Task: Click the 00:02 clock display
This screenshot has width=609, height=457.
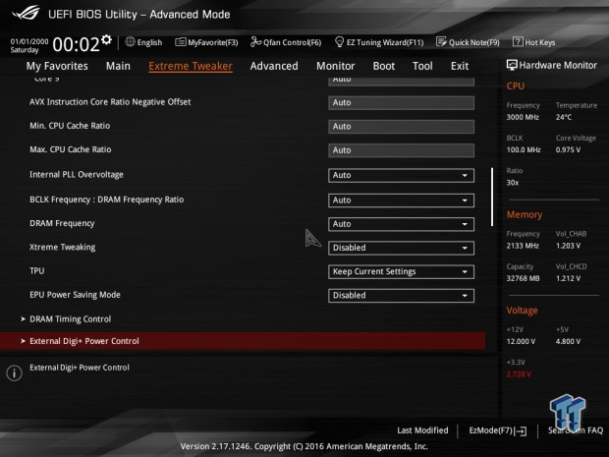Action: [77, 44]
